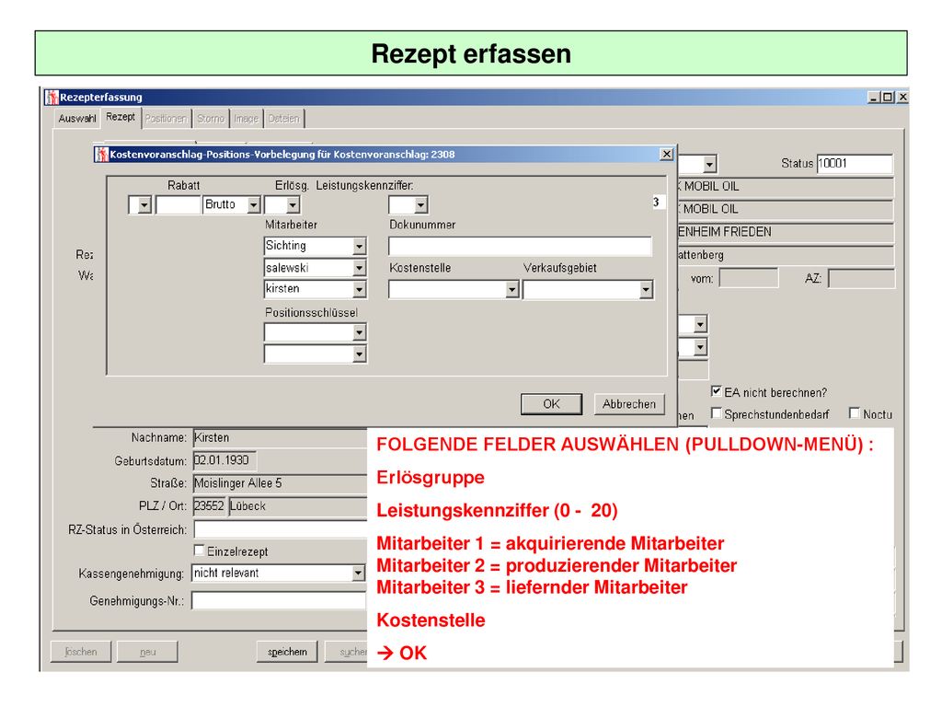942x707 pixels.
Task: Go to the Storno tab
Action: pos(211,119)
